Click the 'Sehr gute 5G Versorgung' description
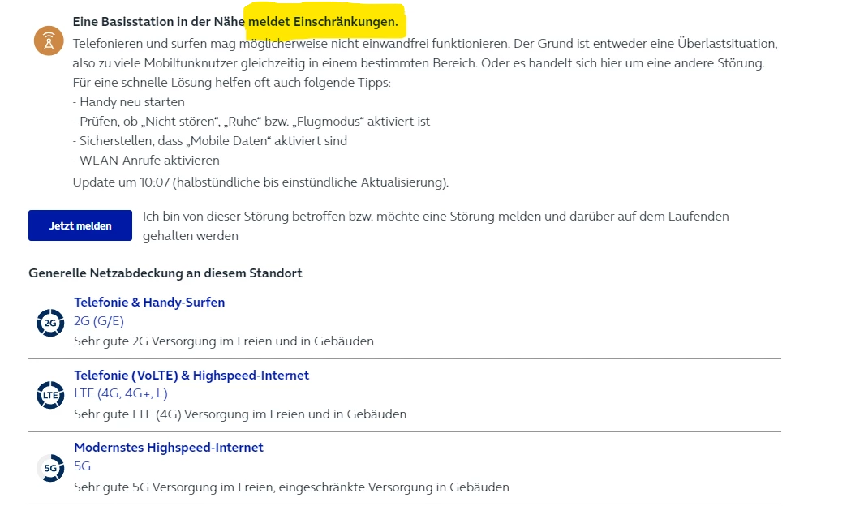Screen dimensions: 851x515 (x=291, y=487)
